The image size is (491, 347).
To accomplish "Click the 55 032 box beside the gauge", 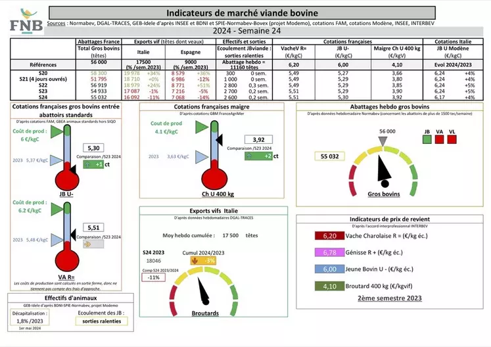I will pyautogui.click(x=329, y=156).
